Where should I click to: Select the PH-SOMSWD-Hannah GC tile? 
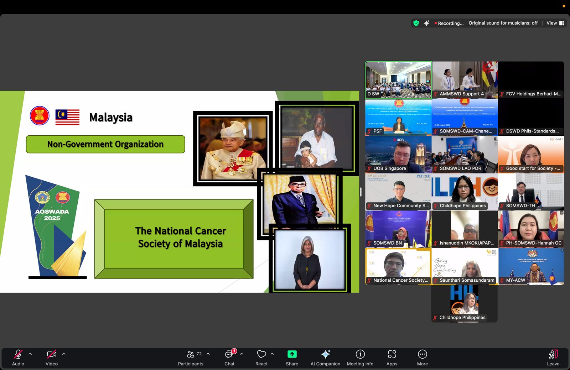pyautogui.click(x=531, y=229)
